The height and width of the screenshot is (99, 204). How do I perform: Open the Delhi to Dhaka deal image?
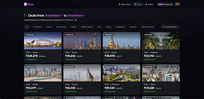[x=161, y=73]
